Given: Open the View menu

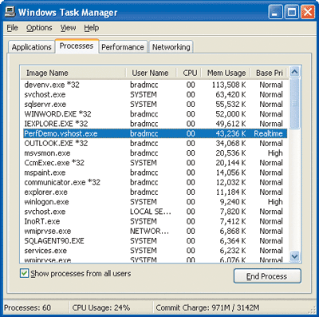Looking at the screenshot, I should coord(68,28).
